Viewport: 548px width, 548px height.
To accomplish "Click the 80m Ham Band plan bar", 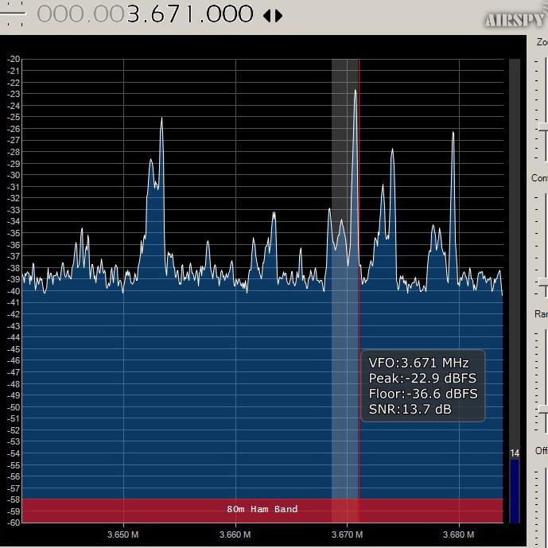I will pyautogui.click(x=262, y=511).
